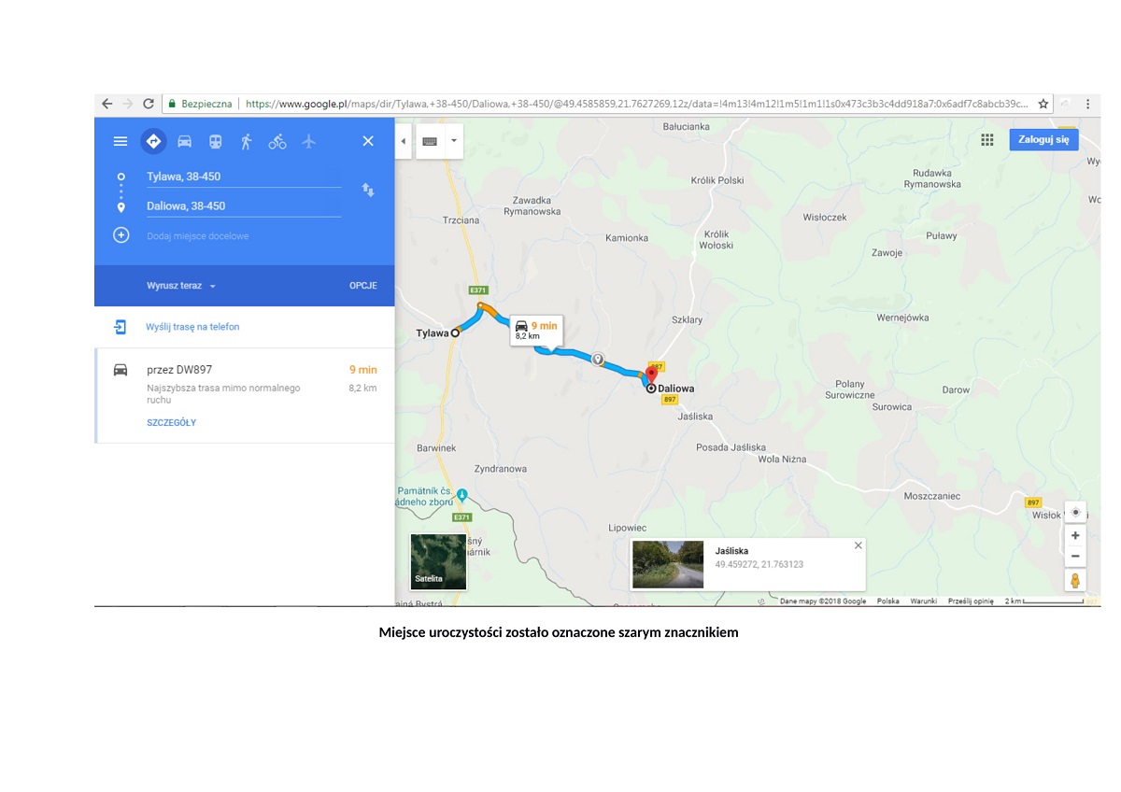Click the 'Prześlij opinię' feedback link
1121x792 pixels.
click(x=971, y=601)
